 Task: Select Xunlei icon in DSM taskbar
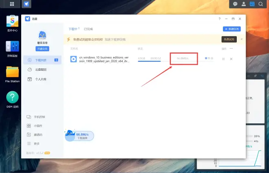tap(26, 4)
